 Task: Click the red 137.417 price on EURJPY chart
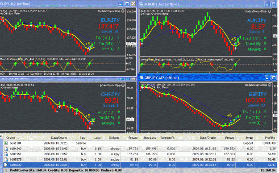tap(108, 26)
